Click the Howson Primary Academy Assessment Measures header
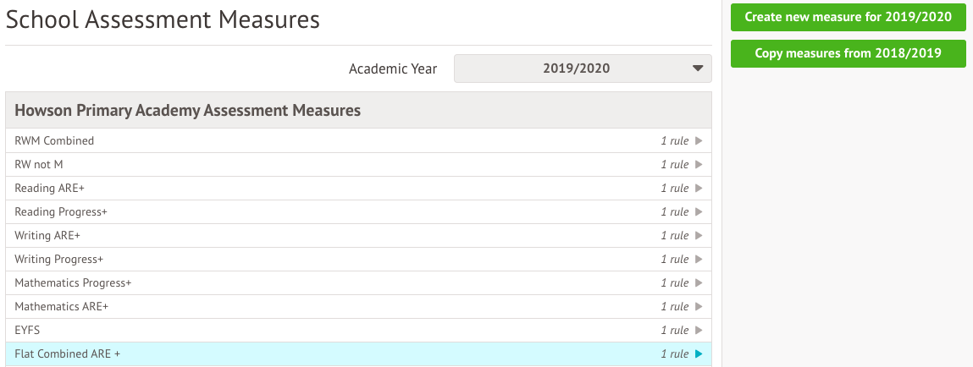The width and height of the screenshot is (973, 367). click(188, 111)
